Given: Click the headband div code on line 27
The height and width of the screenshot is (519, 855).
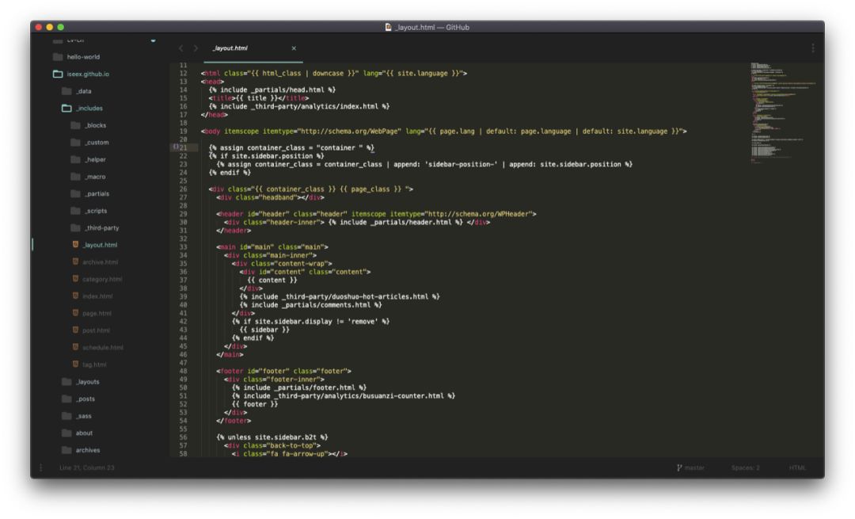Looking at the screenshot, I should tap(270, 197).
